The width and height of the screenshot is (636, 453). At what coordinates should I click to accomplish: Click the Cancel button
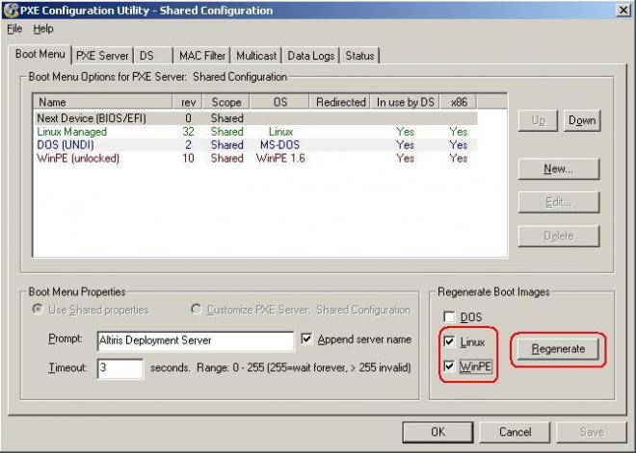(x=516, y=432)
